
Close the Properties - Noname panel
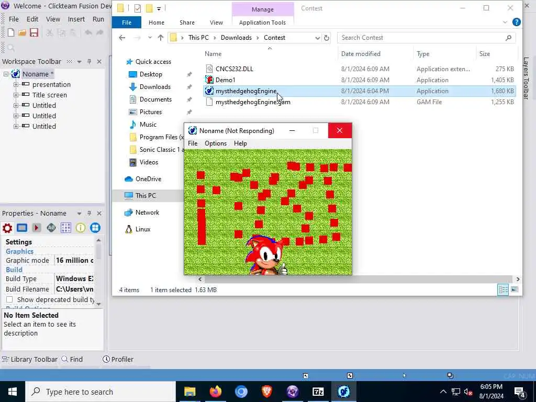(99, 214)
